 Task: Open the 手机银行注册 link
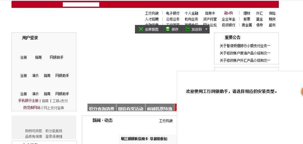pos(28,101)
